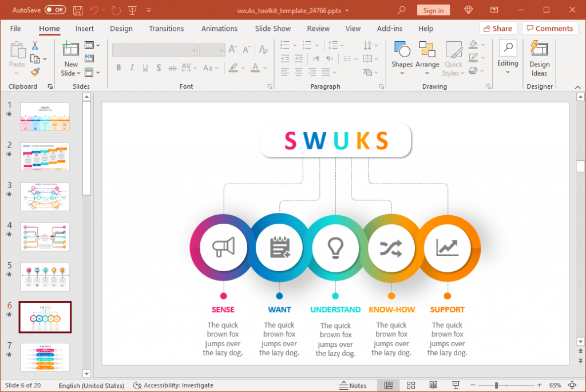Click the Reset slide icon

(x=89, y=59)
